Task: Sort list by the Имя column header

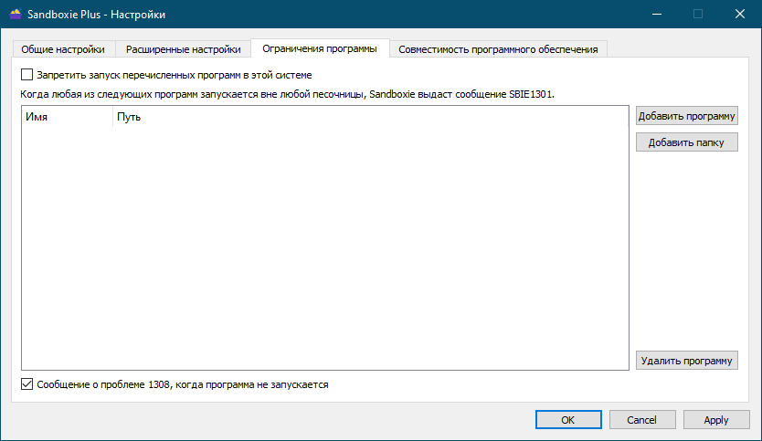Action: pos(67,117)
